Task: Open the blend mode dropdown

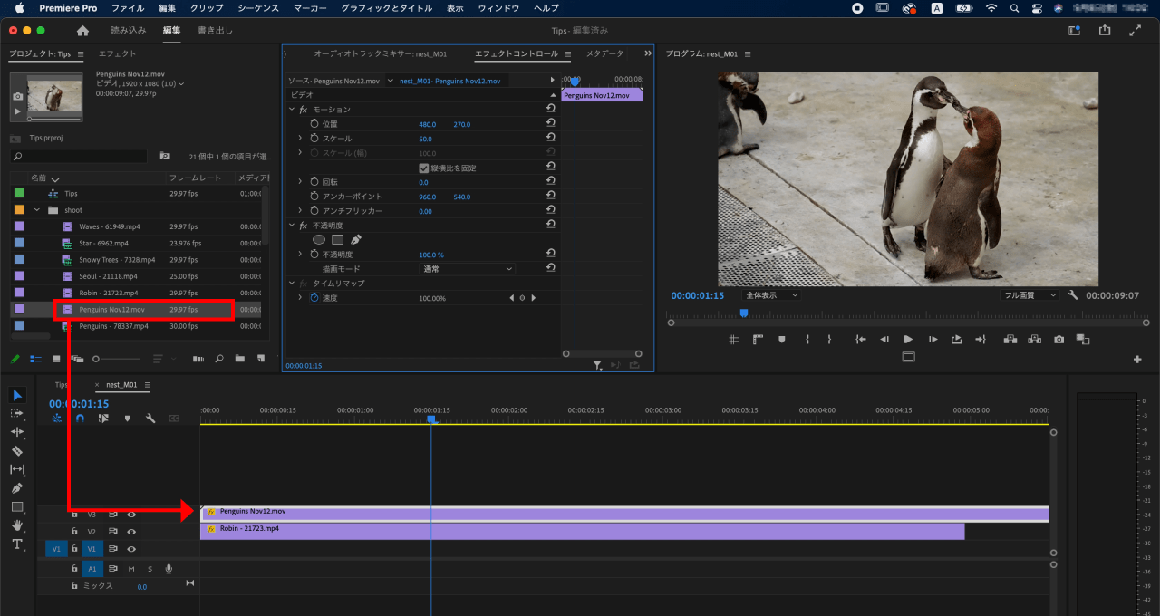Action: 467,269
